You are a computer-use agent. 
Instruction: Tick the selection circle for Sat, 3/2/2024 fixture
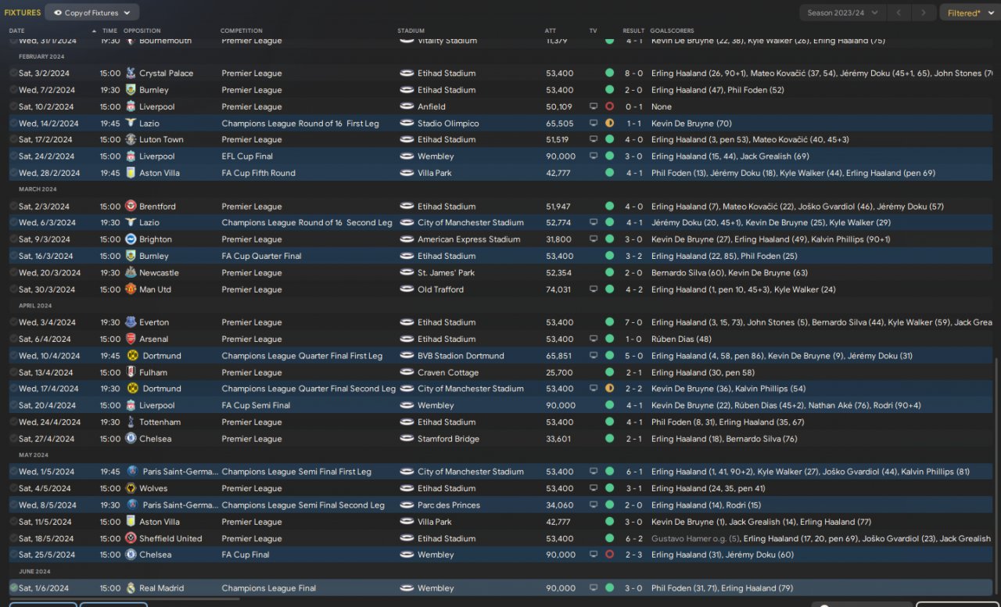[13, 74]
